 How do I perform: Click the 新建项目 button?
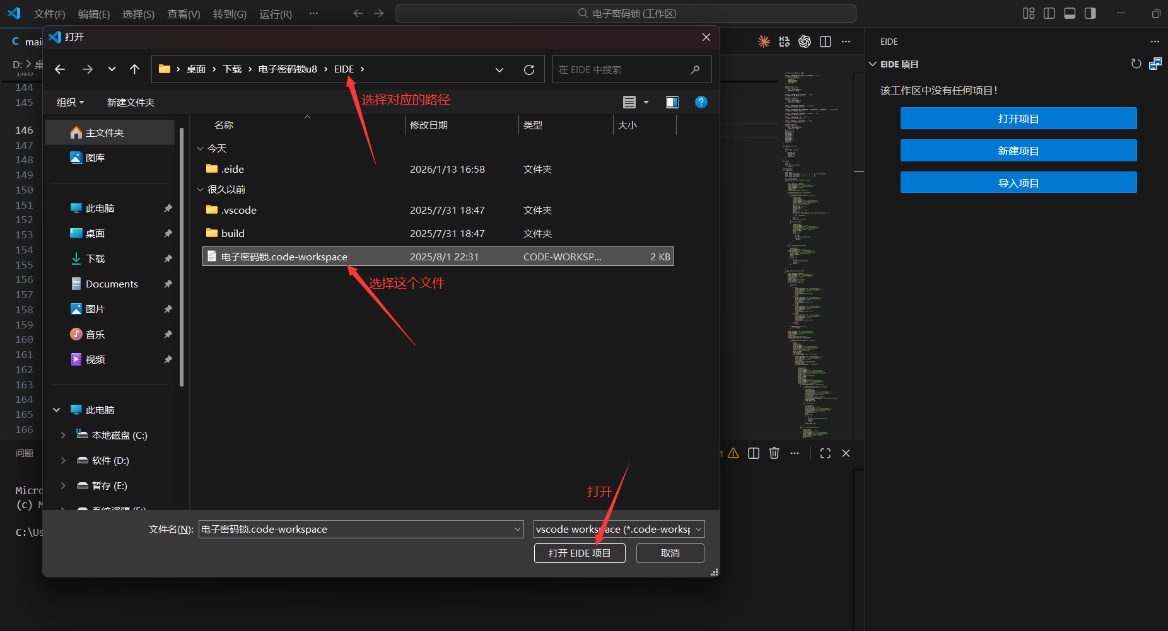[1018, 151]
